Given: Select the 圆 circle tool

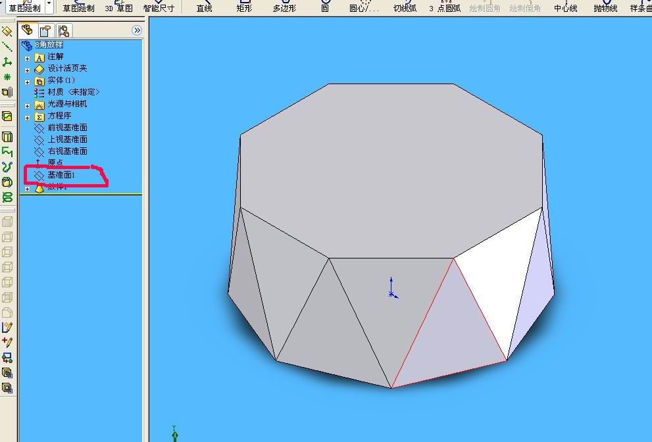Looking at the screenshot, I should click(325, 7).
